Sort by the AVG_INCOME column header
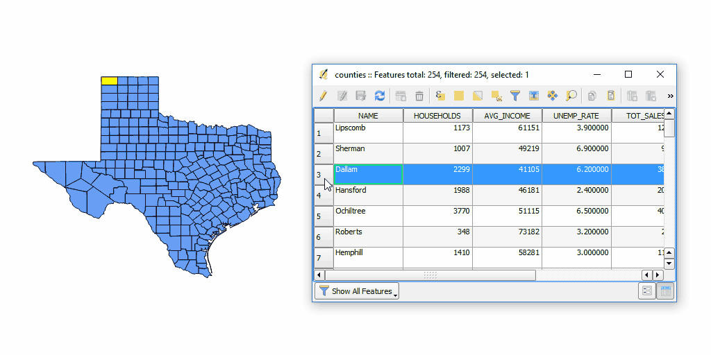This screenshot has width=711, height=355. pos(507,116)
